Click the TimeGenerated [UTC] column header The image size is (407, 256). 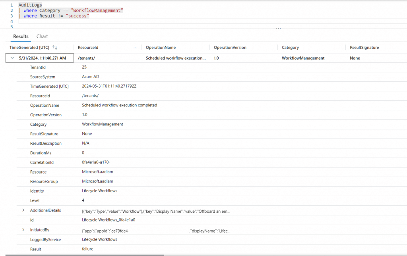pos(29,47)
